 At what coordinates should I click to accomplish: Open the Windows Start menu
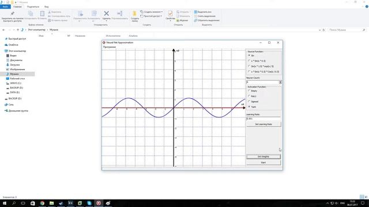pyautogui.click(x=5, y=203)
